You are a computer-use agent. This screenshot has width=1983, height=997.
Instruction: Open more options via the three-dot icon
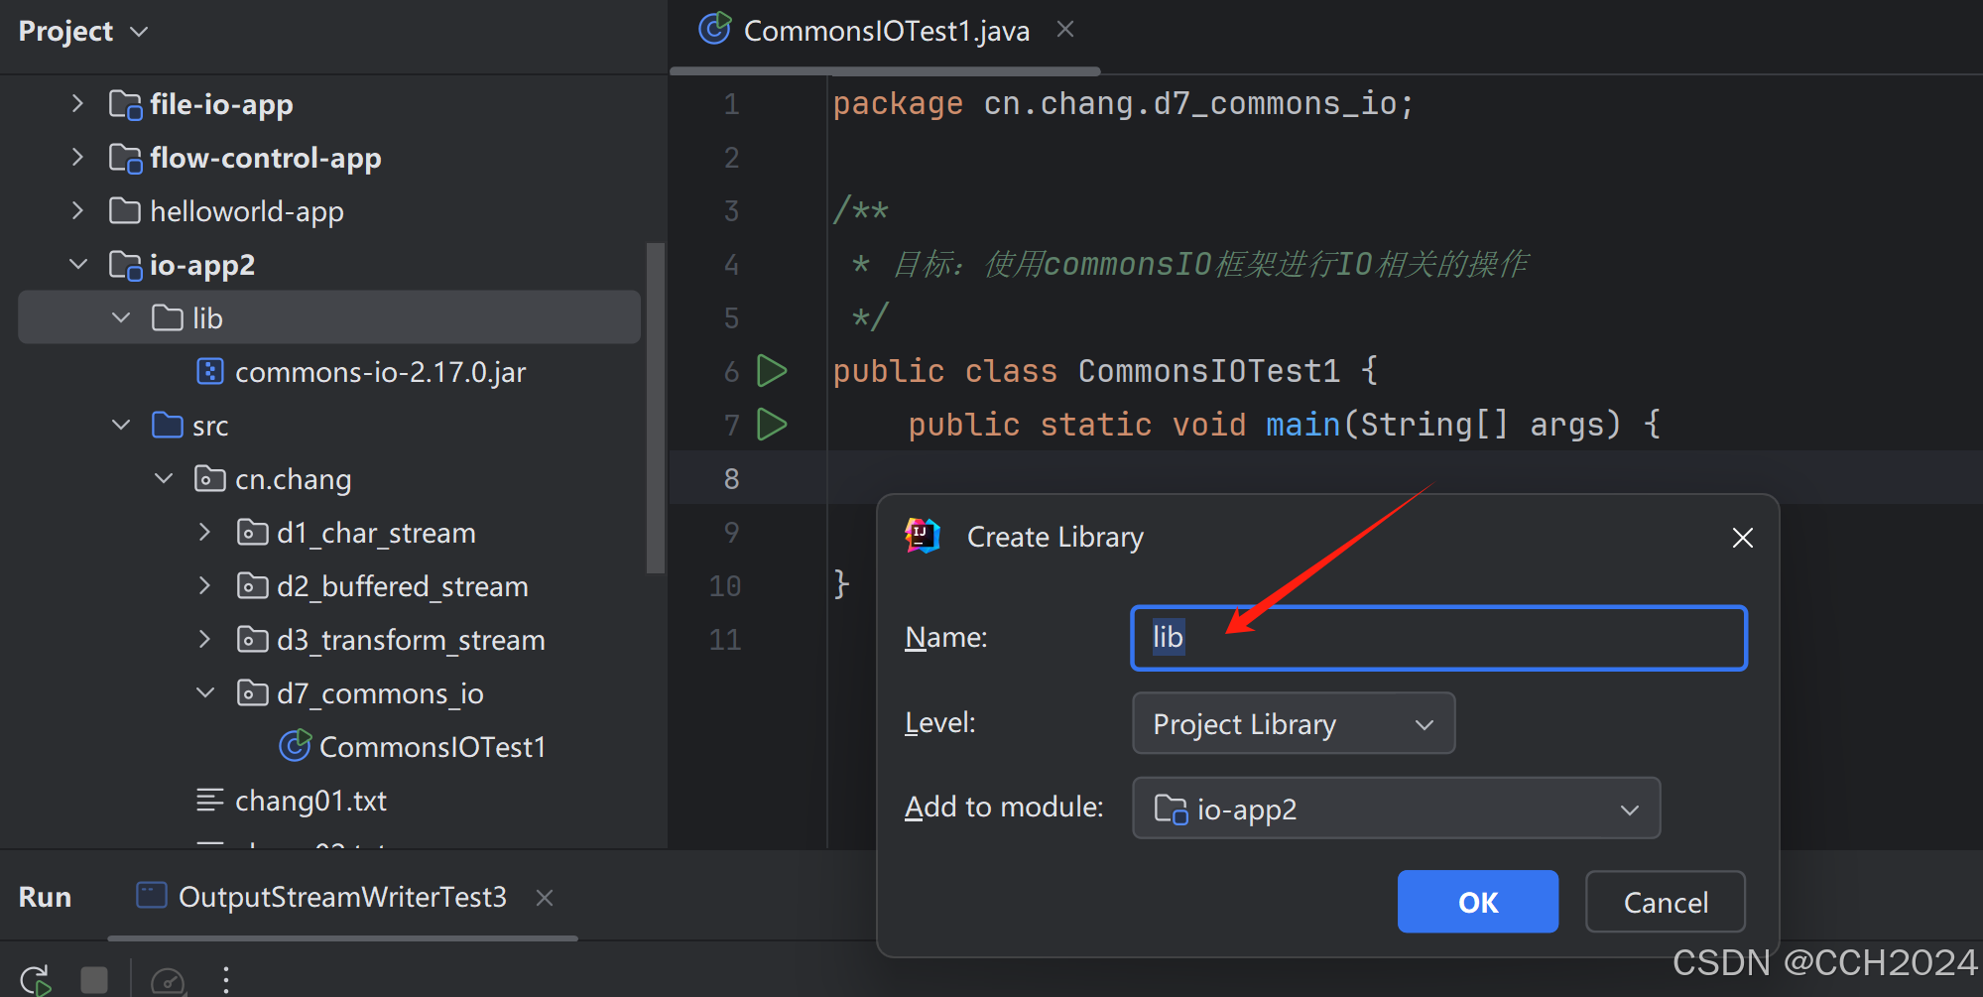[x=226, y=979]
